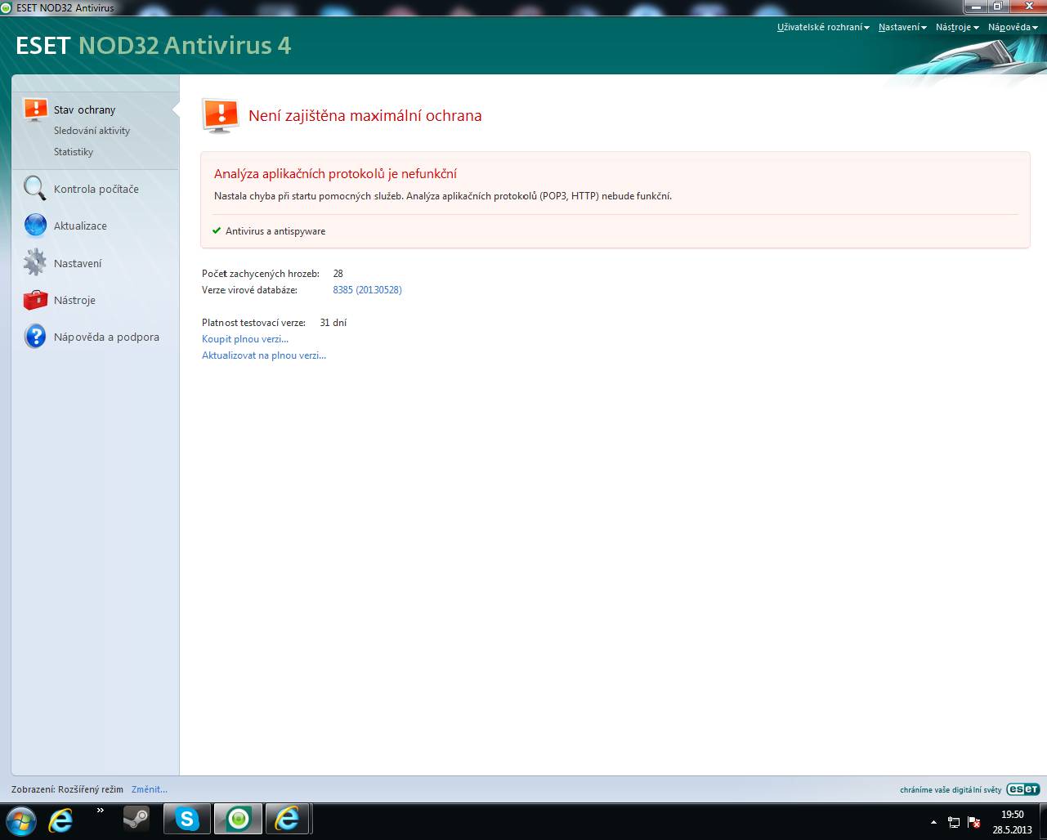This screenshot has width=1047, height=840.
Task: Switch to Skype in the taskbar
Action: pos(187,819)
